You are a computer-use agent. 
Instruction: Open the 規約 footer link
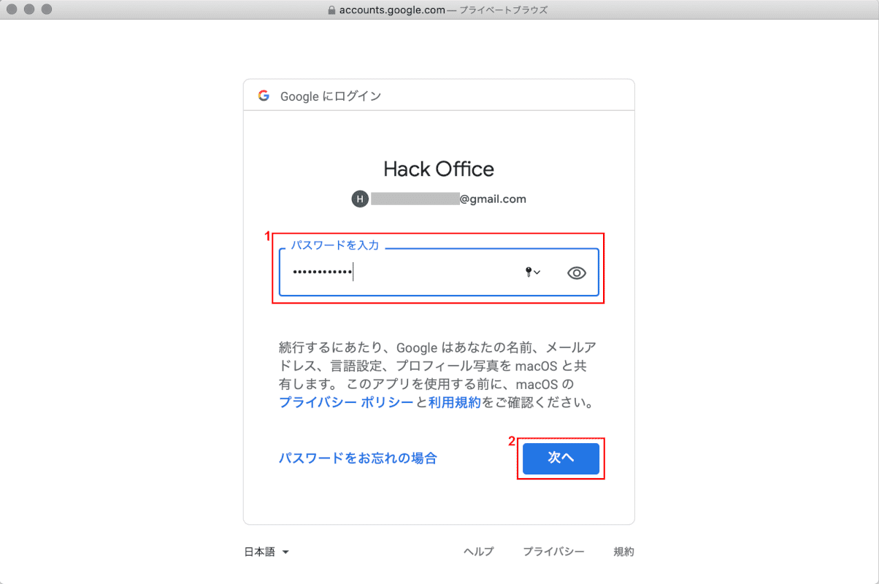623,552
